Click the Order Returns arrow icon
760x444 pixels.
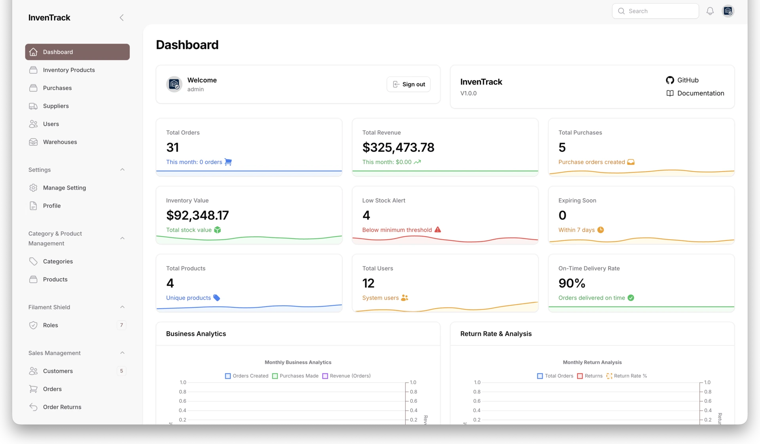tap(33, 407)
